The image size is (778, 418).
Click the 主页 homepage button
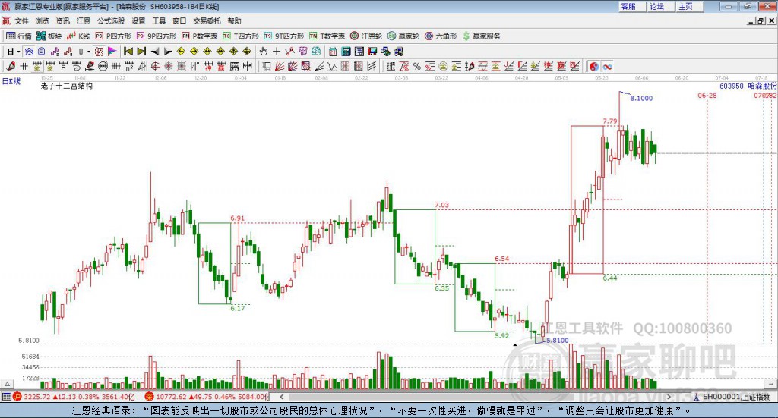(690, 6)
